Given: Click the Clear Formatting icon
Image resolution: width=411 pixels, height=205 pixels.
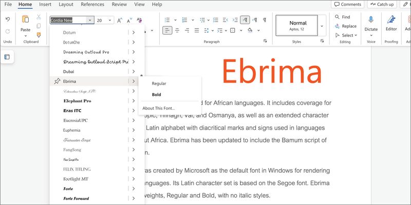Looking at the screenshot, I should tap(139, 20).
